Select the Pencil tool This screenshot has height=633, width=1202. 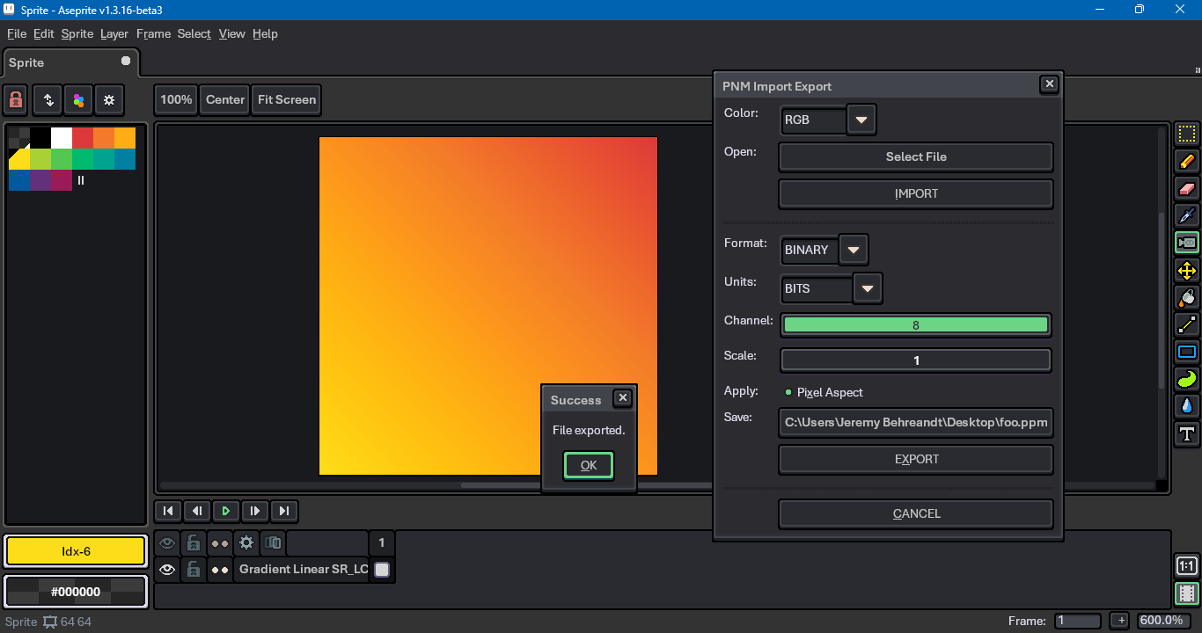1187,162
